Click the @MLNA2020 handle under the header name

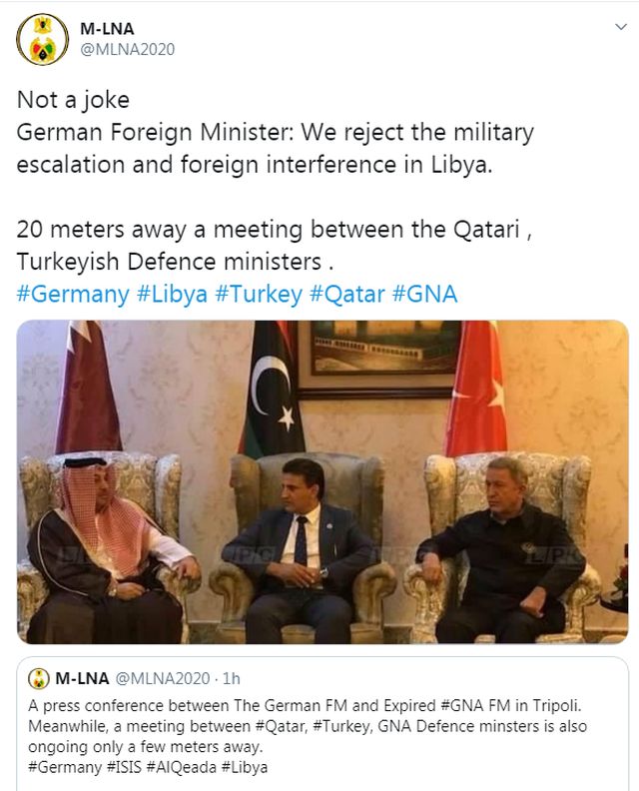coord(127,49)
